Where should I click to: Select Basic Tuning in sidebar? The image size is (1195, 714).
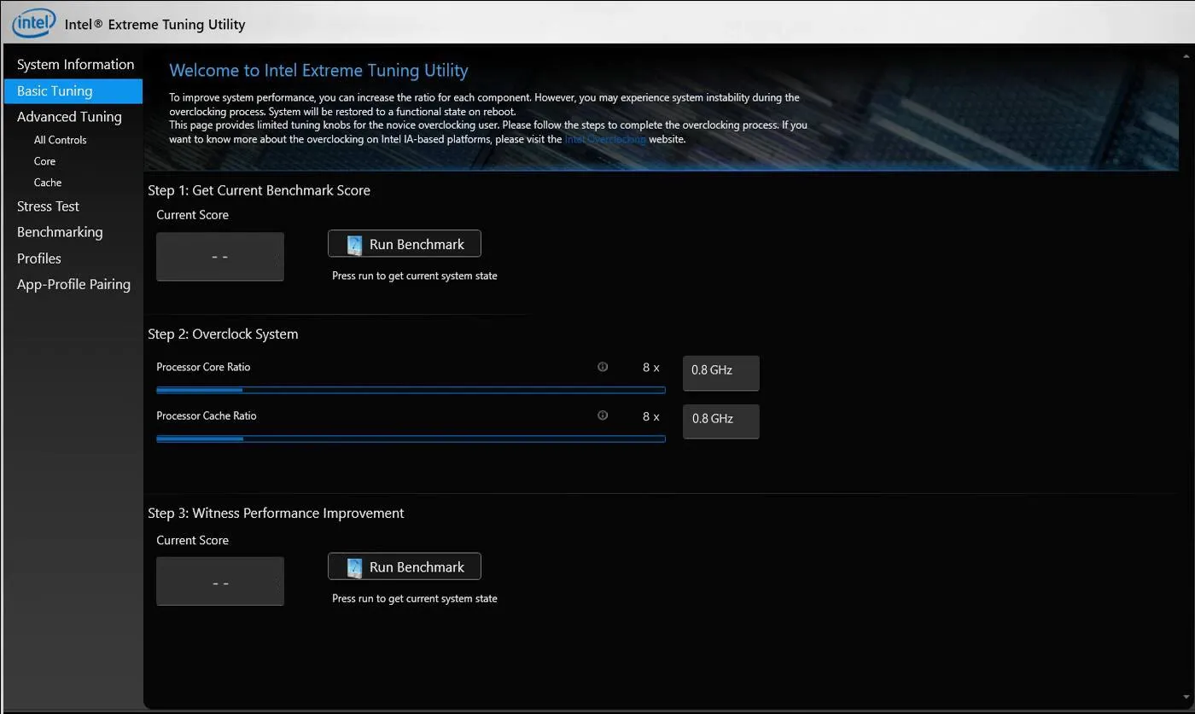73,90
